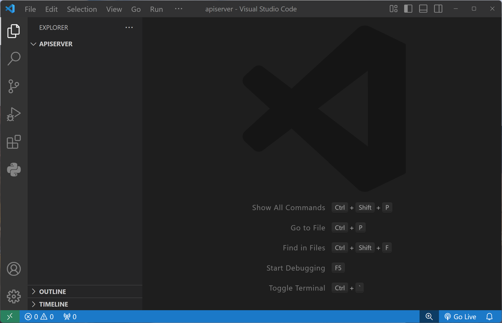The width and height of the screenshot is (502, 323).
Task: Open Explorer views and more actions menu
Action: tap(129, 27)
